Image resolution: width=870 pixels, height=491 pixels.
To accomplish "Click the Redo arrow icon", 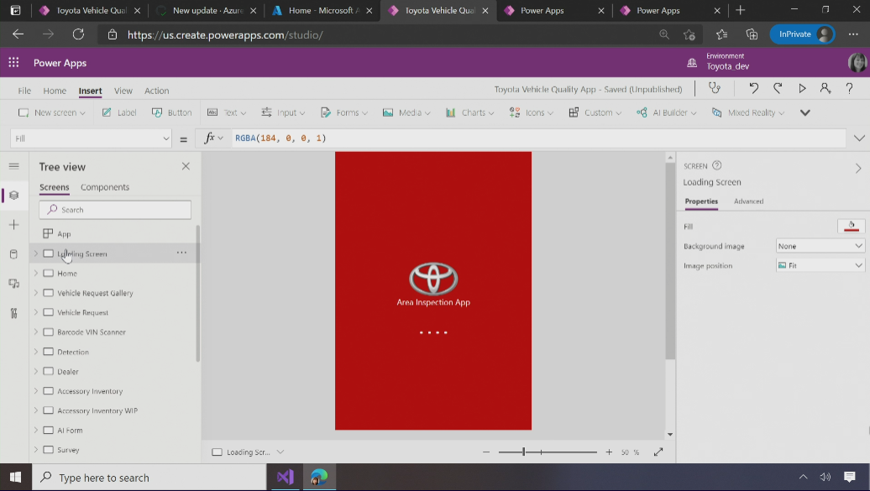I will tap(778, 88).
